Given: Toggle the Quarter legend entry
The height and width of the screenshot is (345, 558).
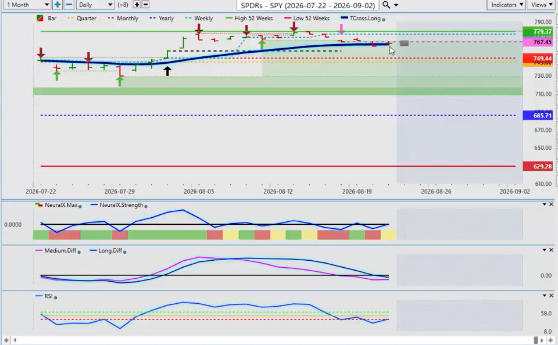Looking at the screenshot, I should (x=82, y=18).
